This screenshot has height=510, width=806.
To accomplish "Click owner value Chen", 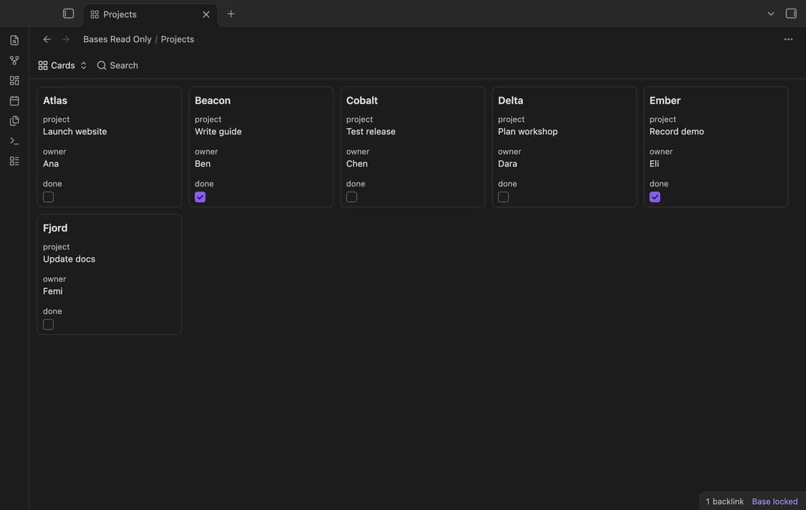I will tap(357, 164).
